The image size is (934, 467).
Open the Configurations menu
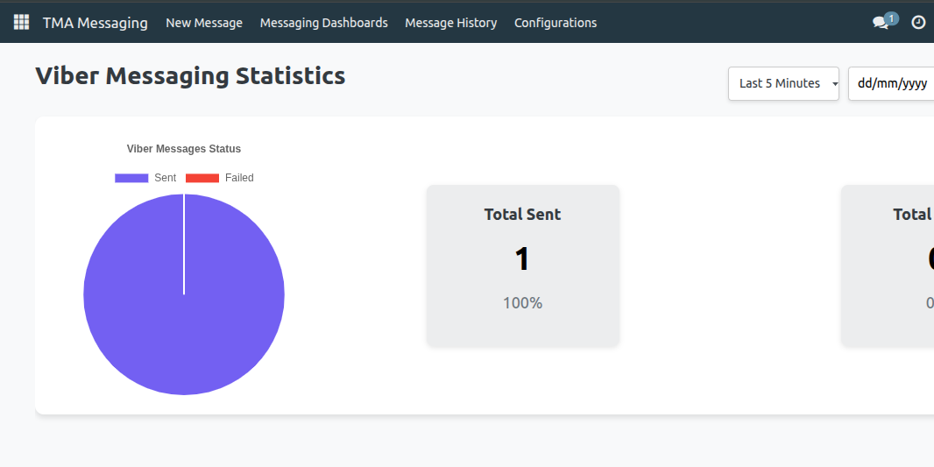tap(555, 23)
